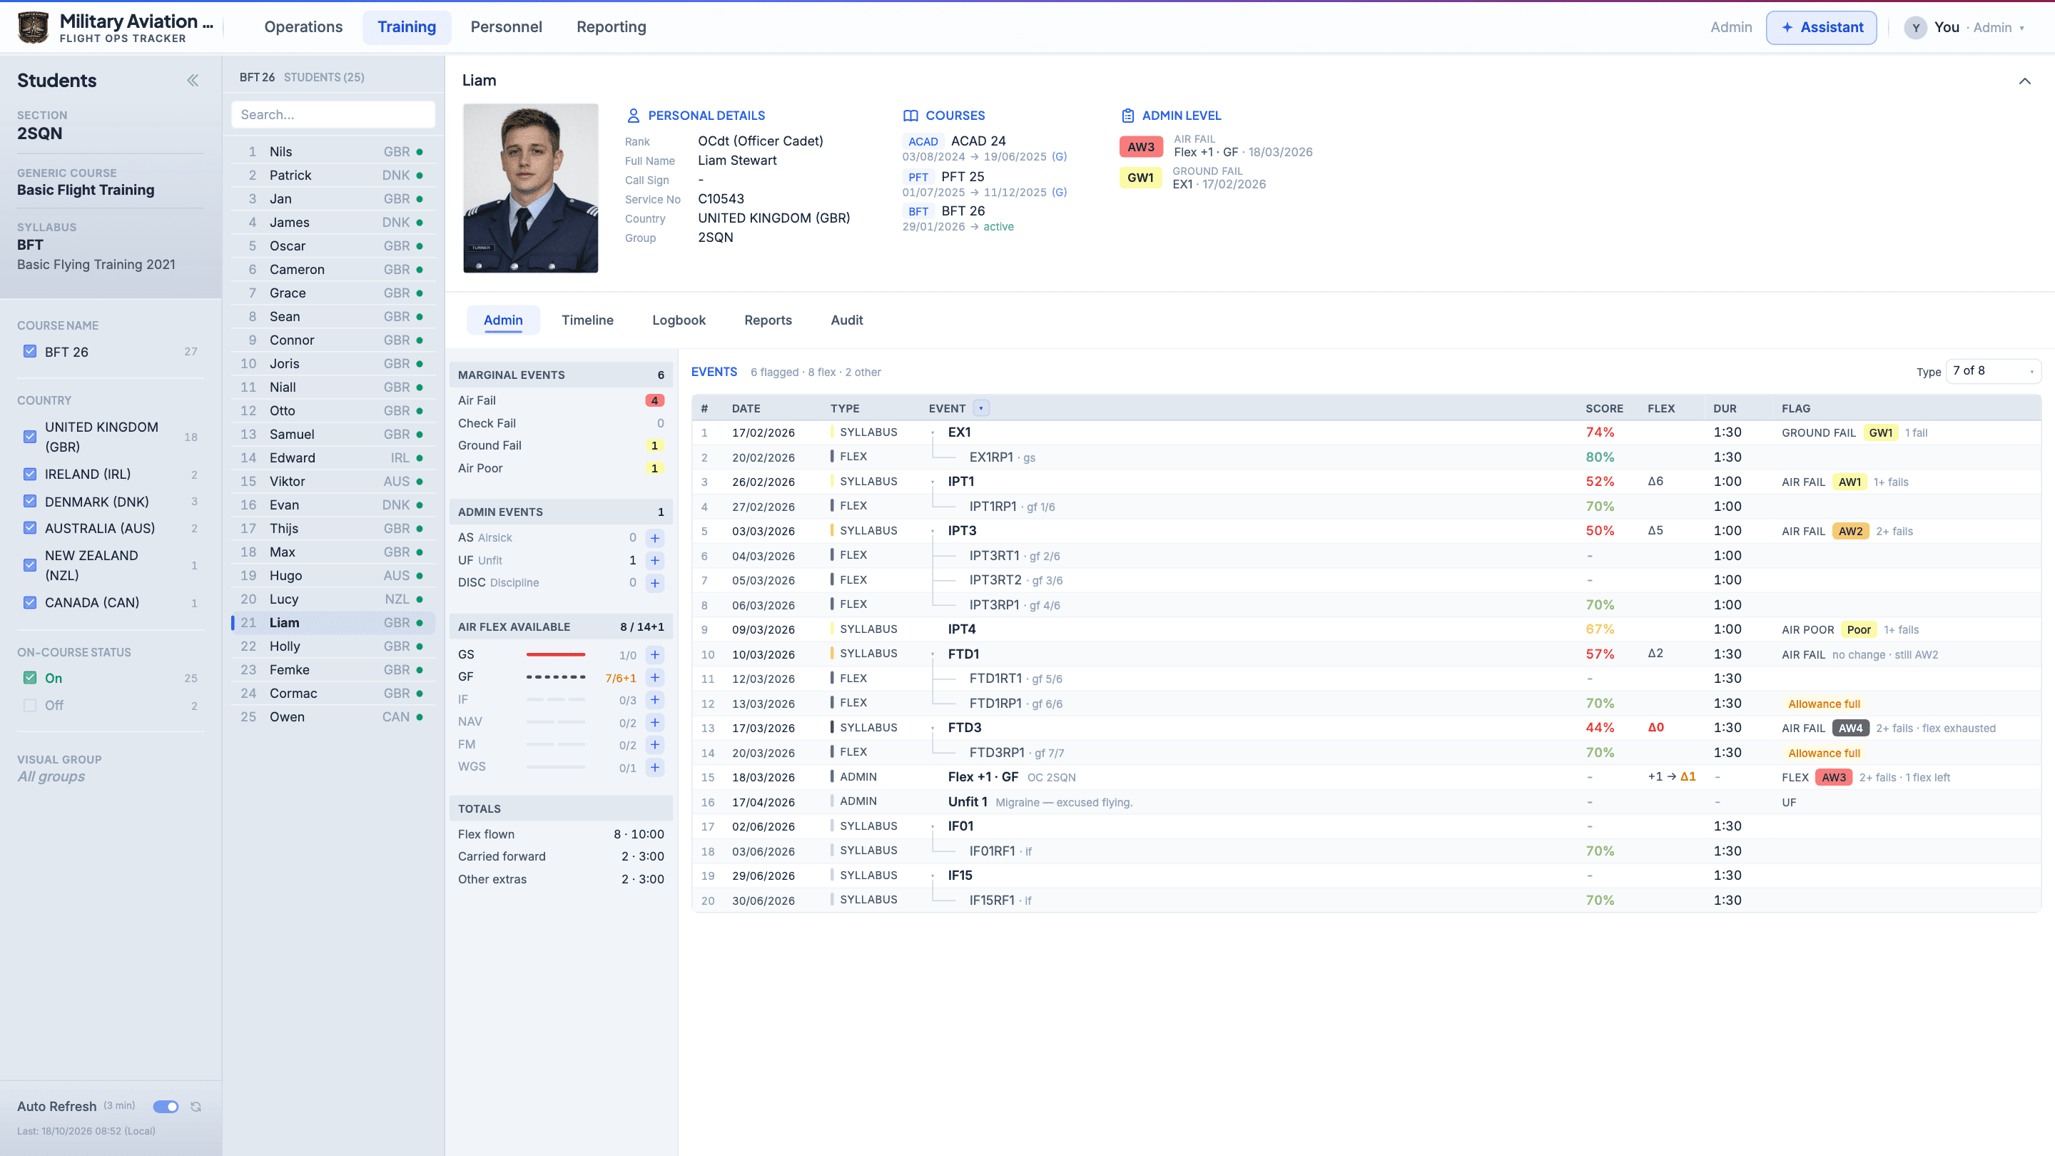Viewport: 2055px width, 1156px height.
Task: Uncheck the BFT 26 course checkbox
Action: click(29, 351)
